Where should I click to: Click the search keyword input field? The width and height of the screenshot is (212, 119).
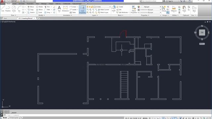pyautogui.click(x=151, y=1)
